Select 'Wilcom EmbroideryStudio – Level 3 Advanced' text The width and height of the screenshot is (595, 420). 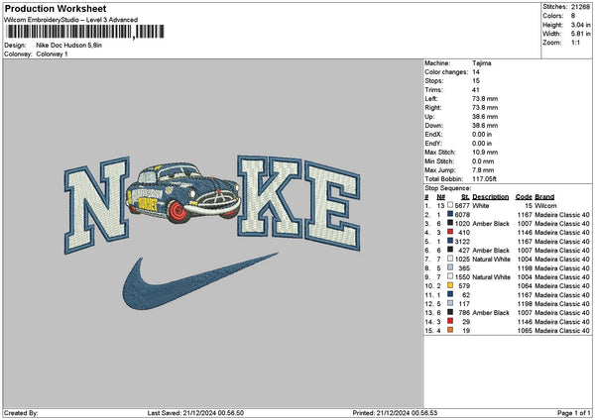[70, 20]
